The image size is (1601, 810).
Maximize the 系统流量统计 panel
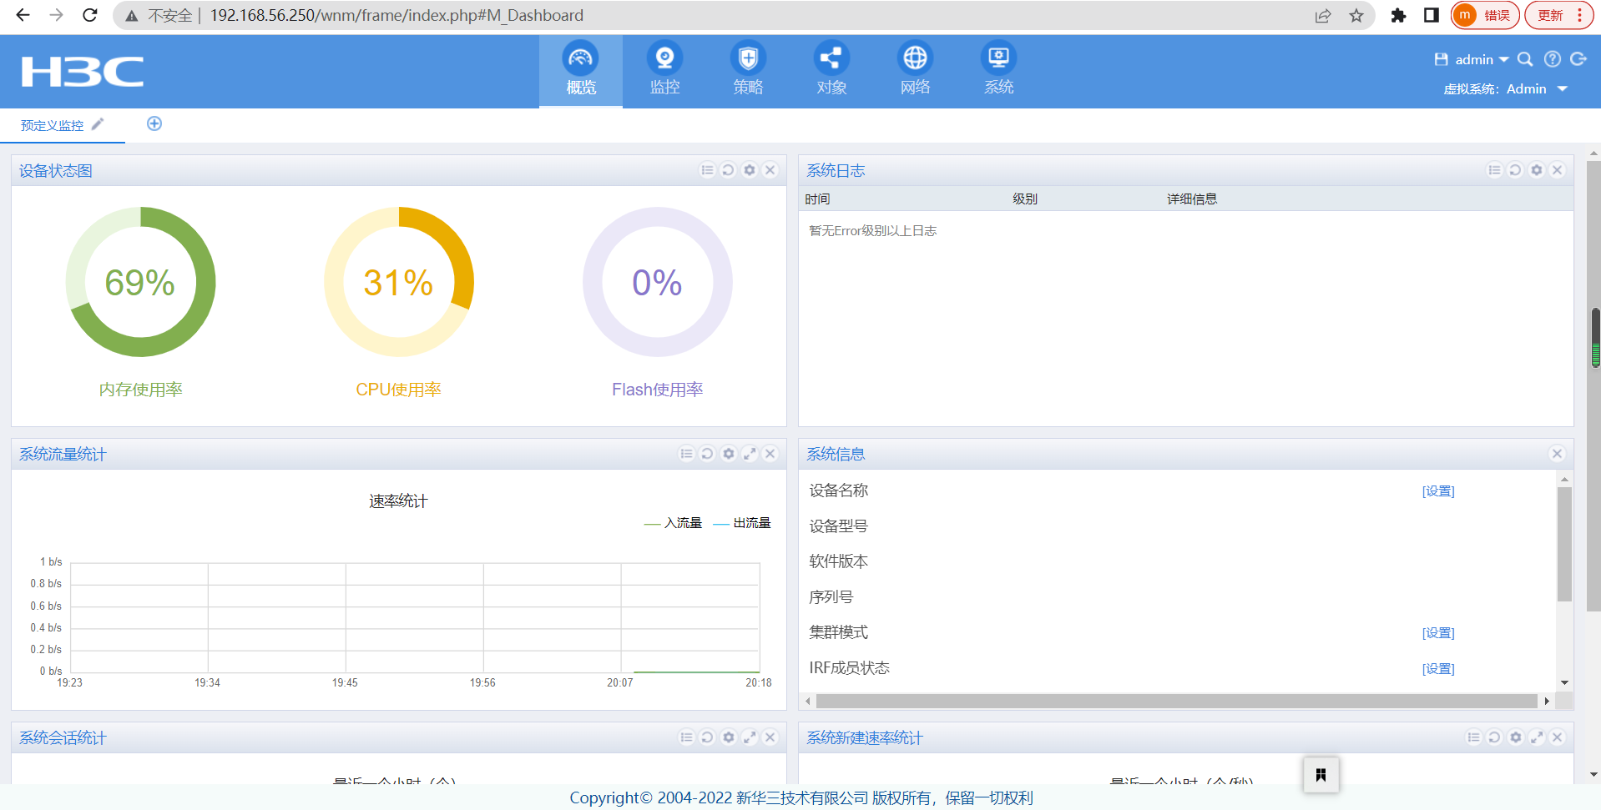(x=750, y=454)
